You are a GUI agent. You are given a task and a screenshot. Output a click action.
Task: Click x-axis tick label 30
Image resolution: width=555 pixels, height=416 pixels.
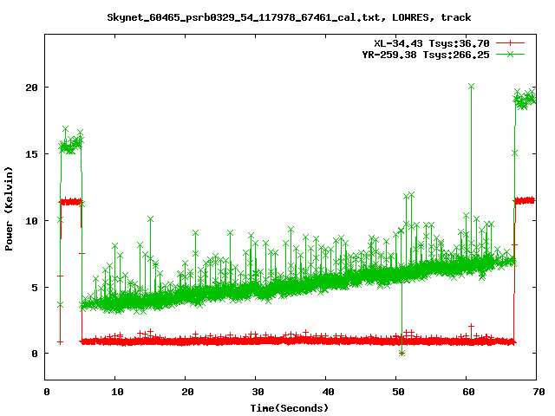pyautogui.click(x=258, y=392)
